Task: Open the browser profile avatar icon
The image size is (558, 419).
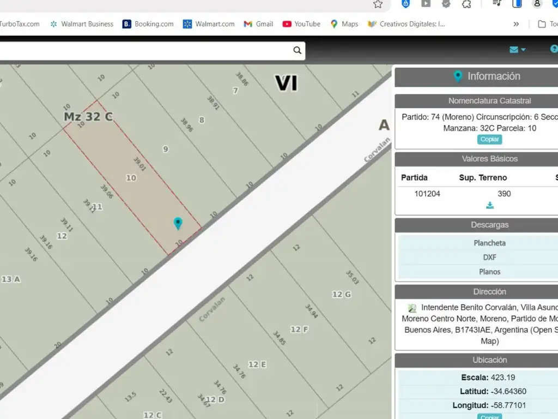Action: pos(537,4)
